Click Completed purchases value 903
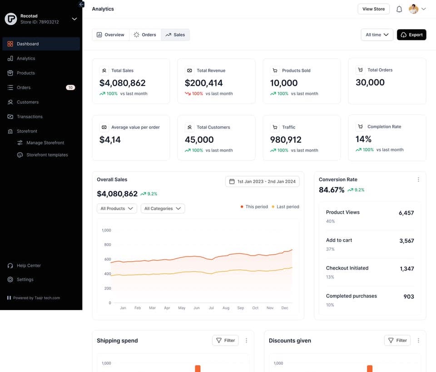Viewport: 436px width, 372px height. click(409, 297)
